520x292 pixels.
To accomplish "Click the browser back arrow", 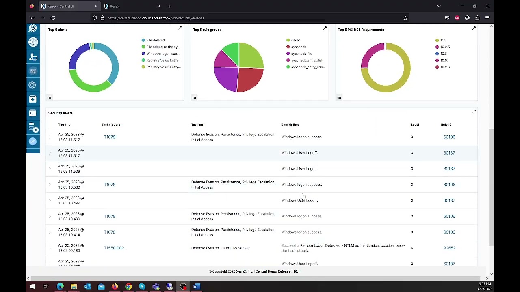I will pyautogui.click(x=32, y=18).
